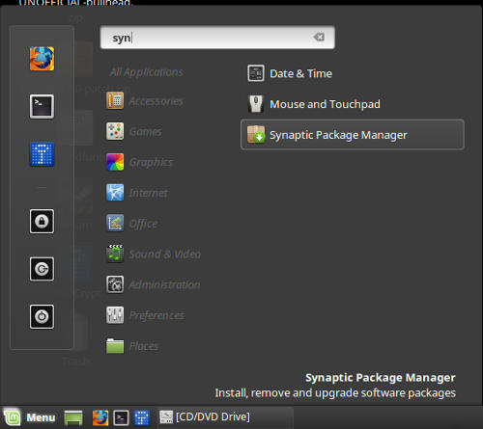This screenshot has width=483, height=429.
Task: Click the Internet globe icon
Action: point(115,193)
